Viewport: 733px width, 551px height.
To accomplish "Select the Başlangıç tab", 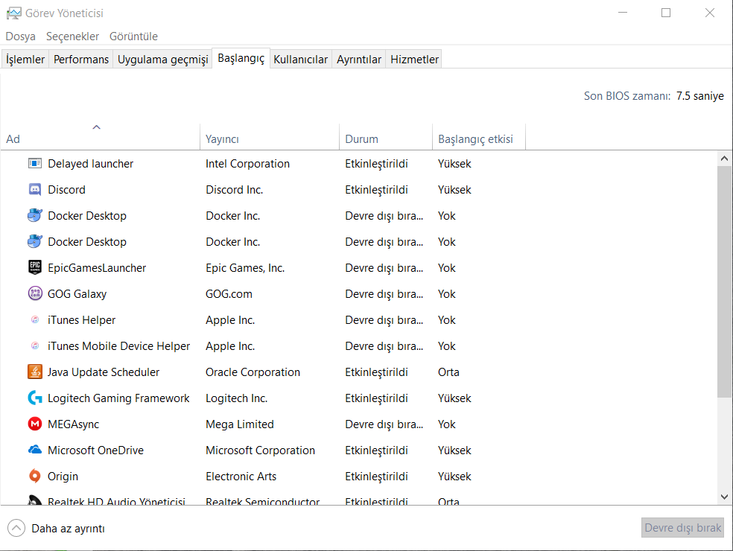I will click(241, 58).
